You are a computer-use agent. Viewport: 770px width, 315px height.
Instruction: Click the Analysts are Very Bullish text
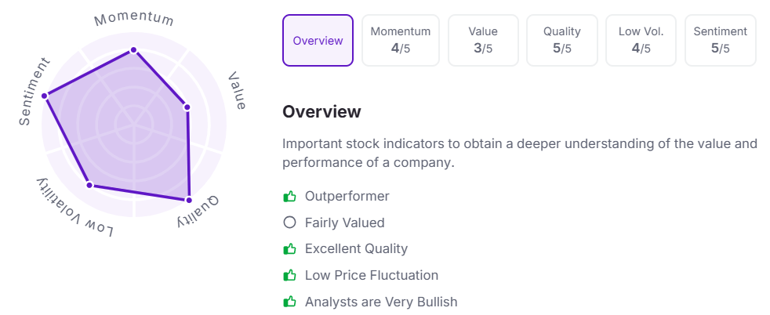pos(380,302)
